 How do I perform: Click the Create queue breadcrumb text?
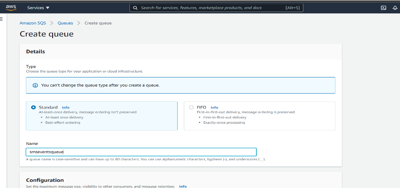98,23
